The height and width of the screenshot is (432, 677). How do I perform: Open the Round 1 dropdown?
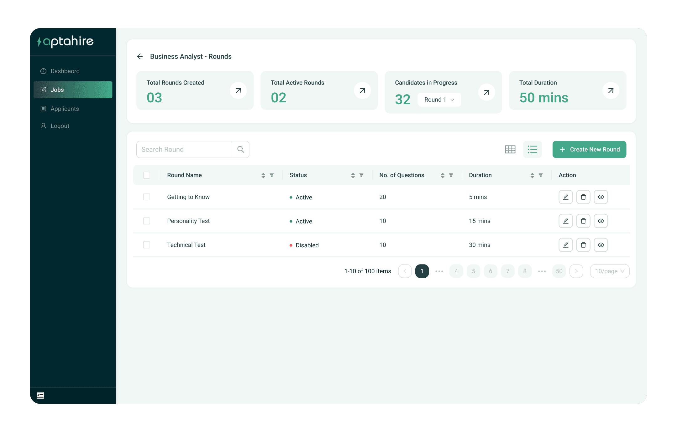coord(439,100)
